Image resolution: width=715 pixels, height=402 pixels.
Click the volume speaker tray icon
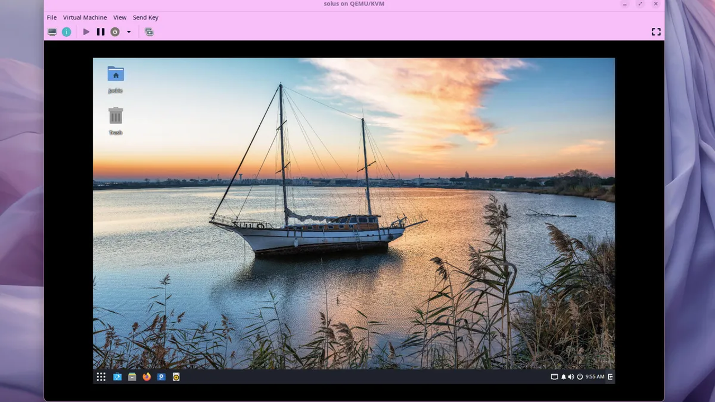pyautogui.click(x=571, y=377)
